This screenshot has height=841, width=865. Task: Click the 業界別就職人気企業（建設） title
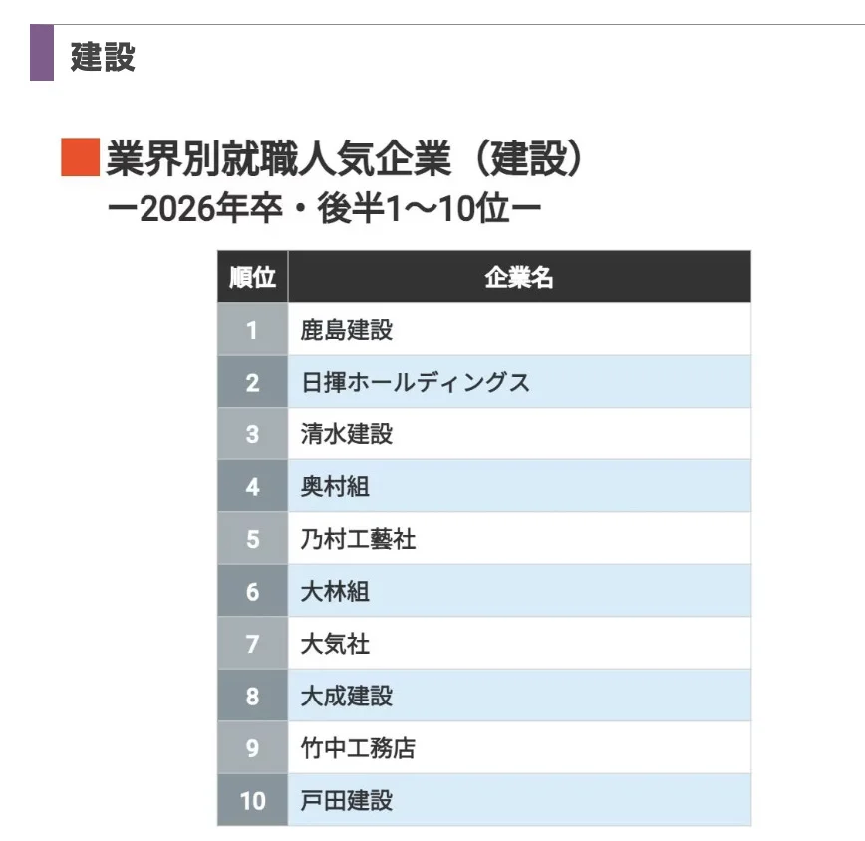(344, 158)
